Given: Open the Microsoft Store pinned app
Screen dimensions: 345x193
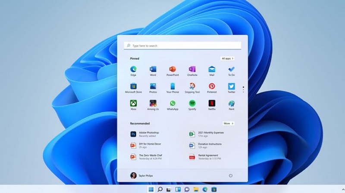Looking at the screenshot, I should [133, 88].
